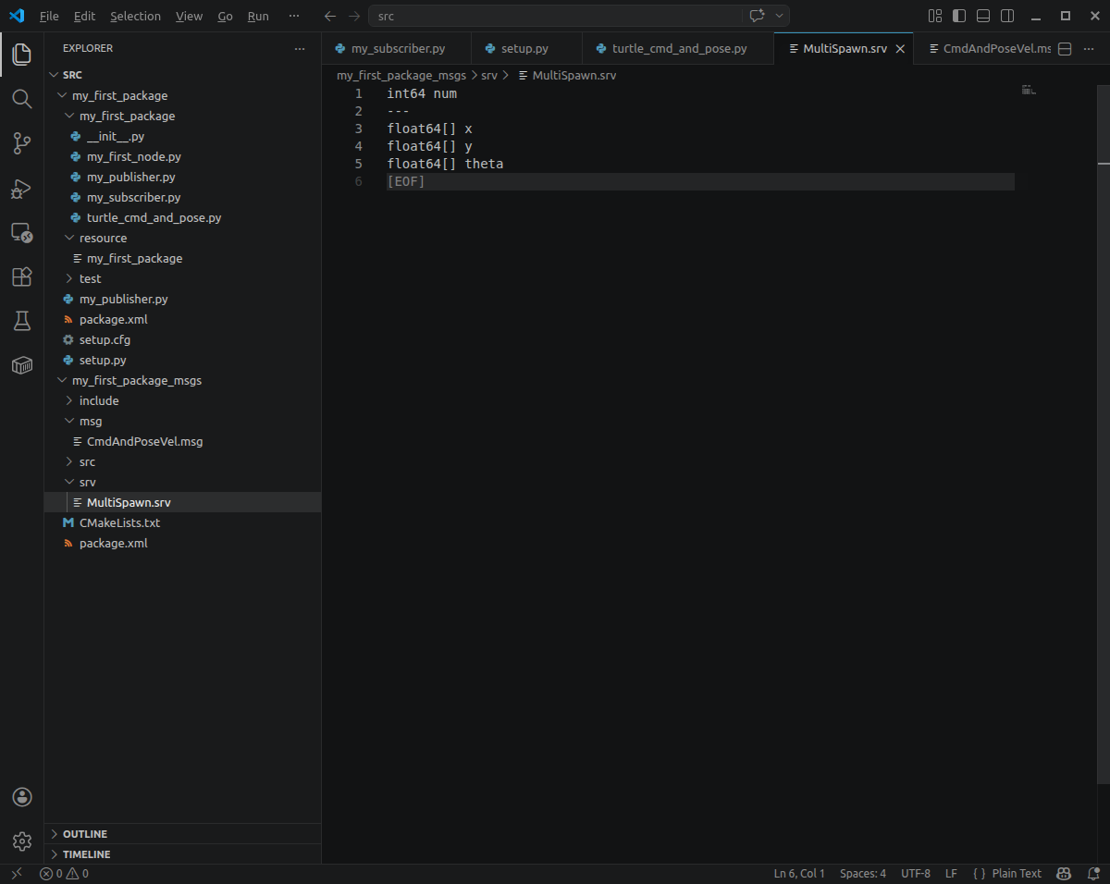Expand the TIMELINE section
The height and width of the screenshot is (884, 1110).
point(182,854)
